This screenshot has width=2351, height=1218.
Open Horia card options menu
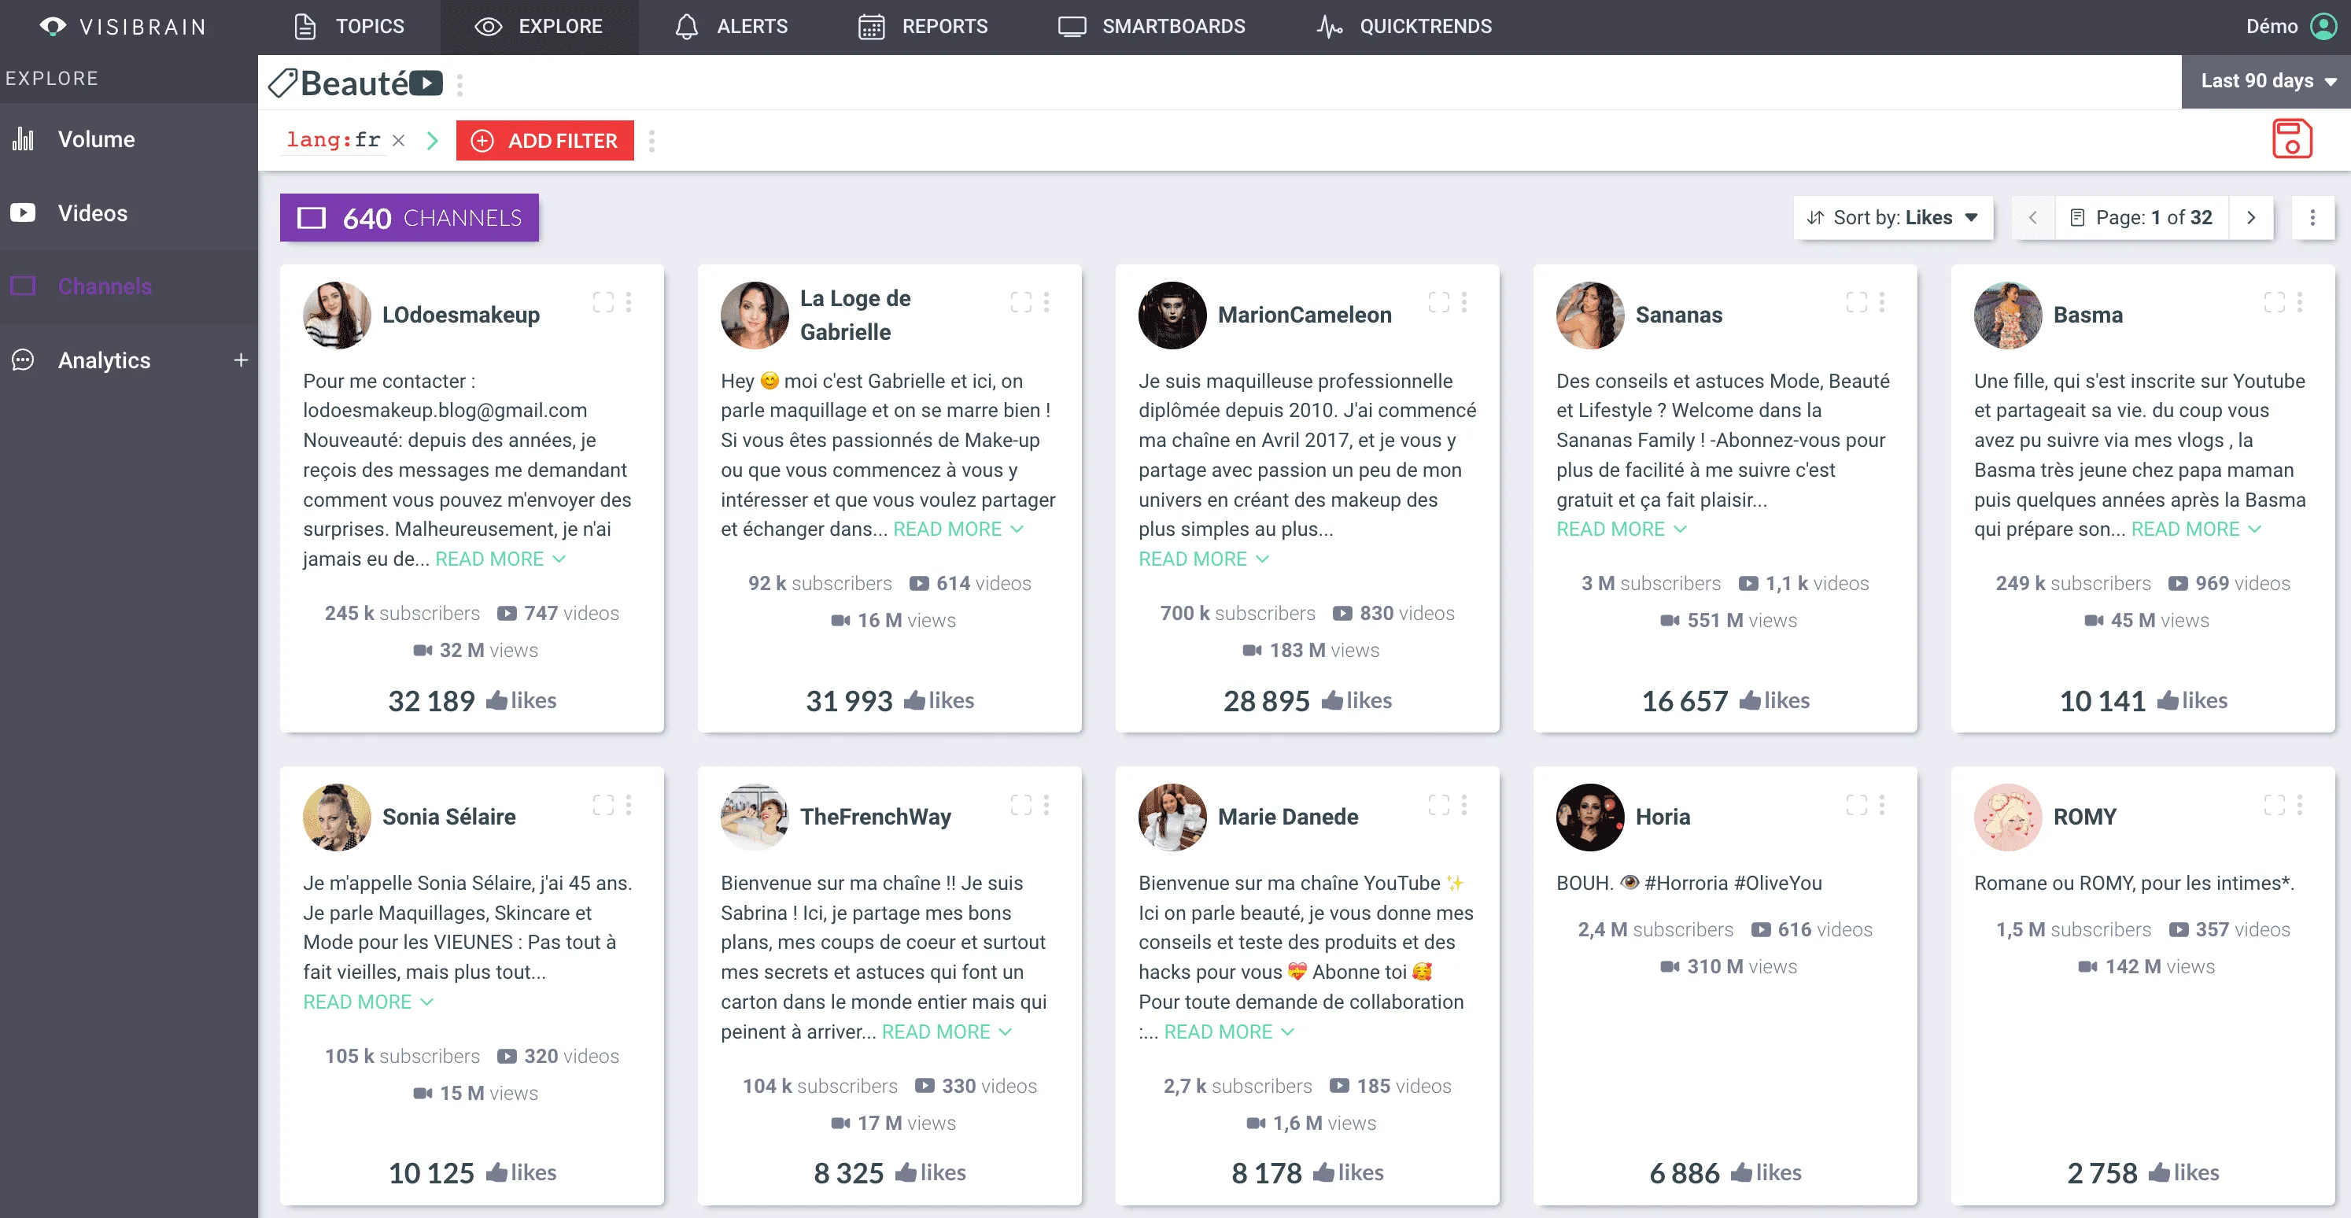pyautogui.click(x=1882, y=805)
